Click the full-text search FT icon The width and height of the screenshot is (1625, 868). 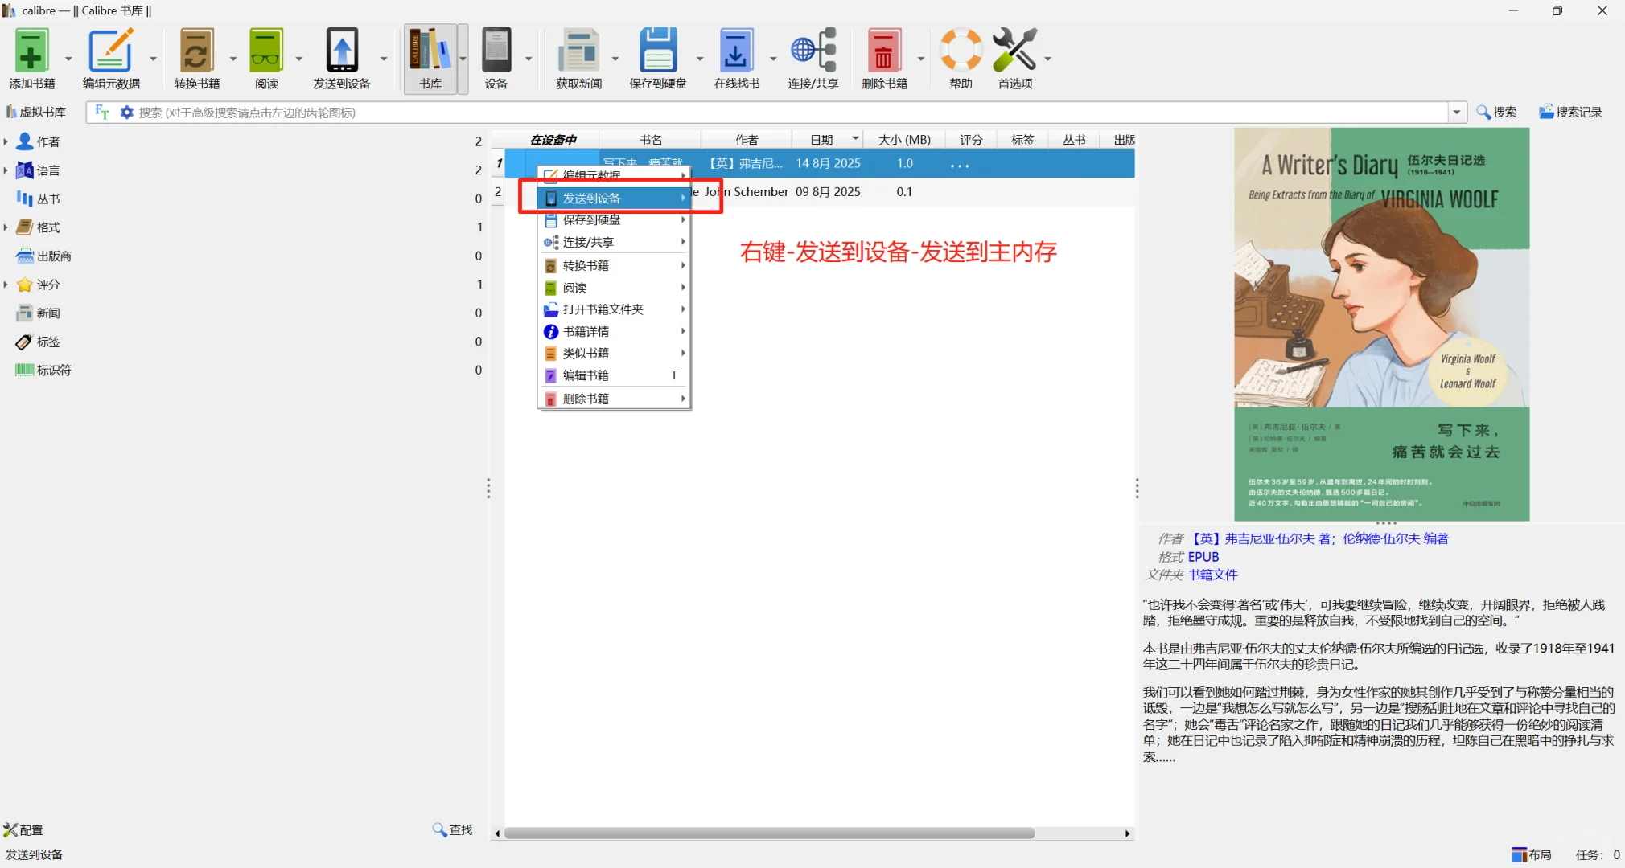coord(102,113)
